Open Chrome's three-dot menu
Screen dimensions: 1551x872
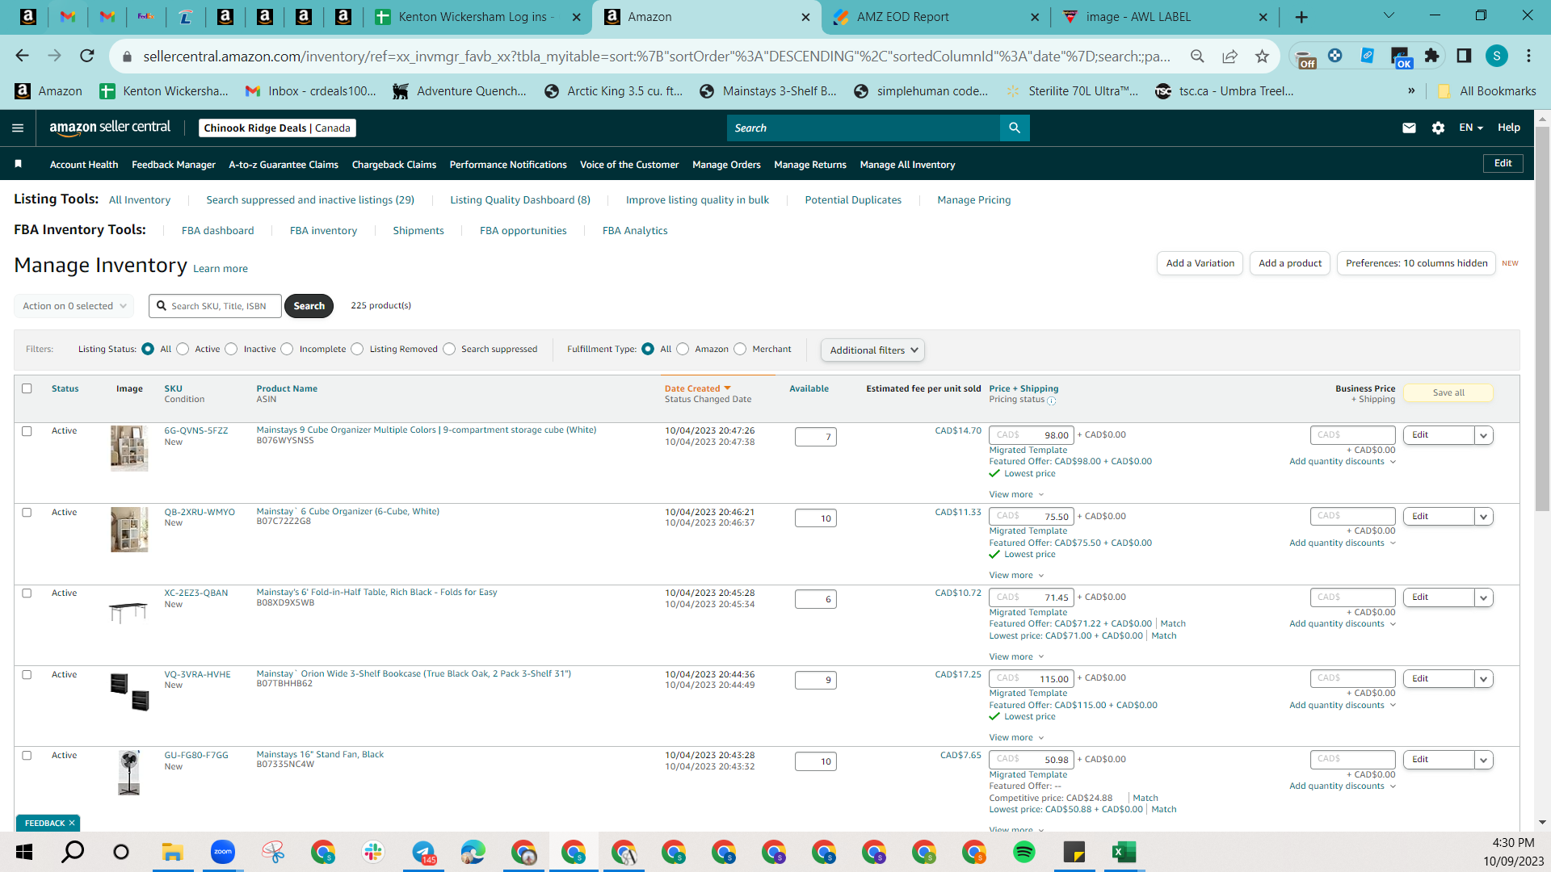pyautogui.click(x=1528, y=56)
